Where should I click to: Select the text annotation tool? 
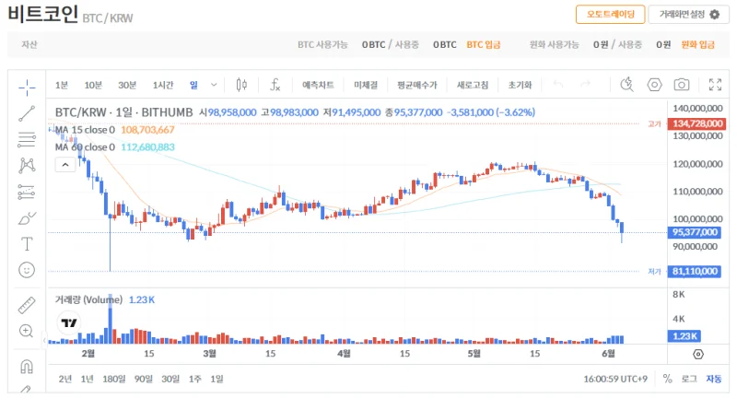(x=27, y=244)
